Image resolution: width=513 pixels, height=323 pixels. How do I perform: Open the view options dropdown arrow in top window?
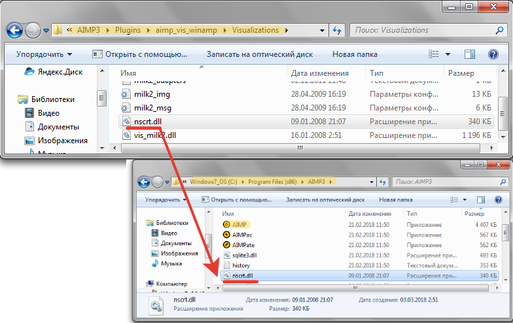pos(448,54)
